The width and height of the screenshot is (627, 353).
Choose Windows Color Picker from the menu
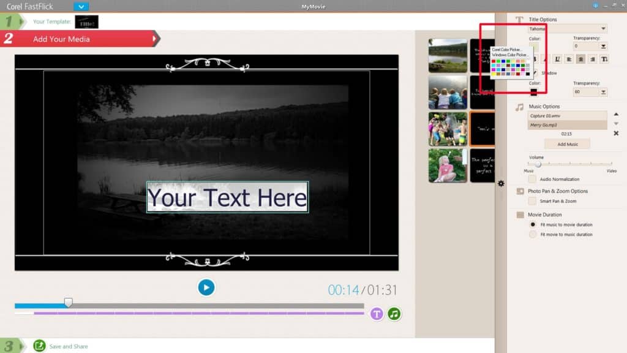509,55
